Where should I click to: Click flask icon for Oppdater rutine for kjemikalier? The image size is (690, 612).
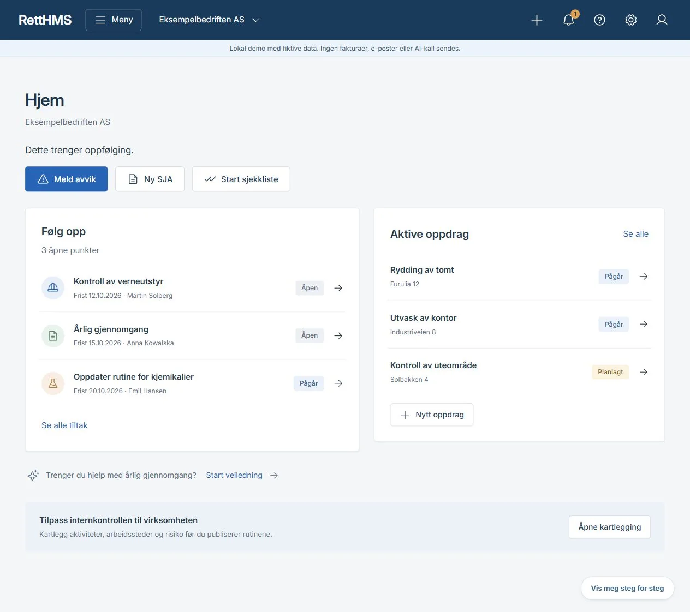point(53,383)
